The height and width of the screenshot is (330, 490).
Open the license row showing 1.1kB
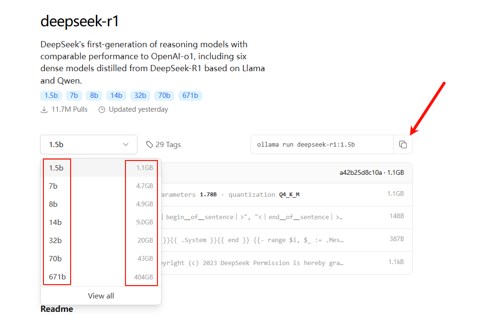click(286, 263)
